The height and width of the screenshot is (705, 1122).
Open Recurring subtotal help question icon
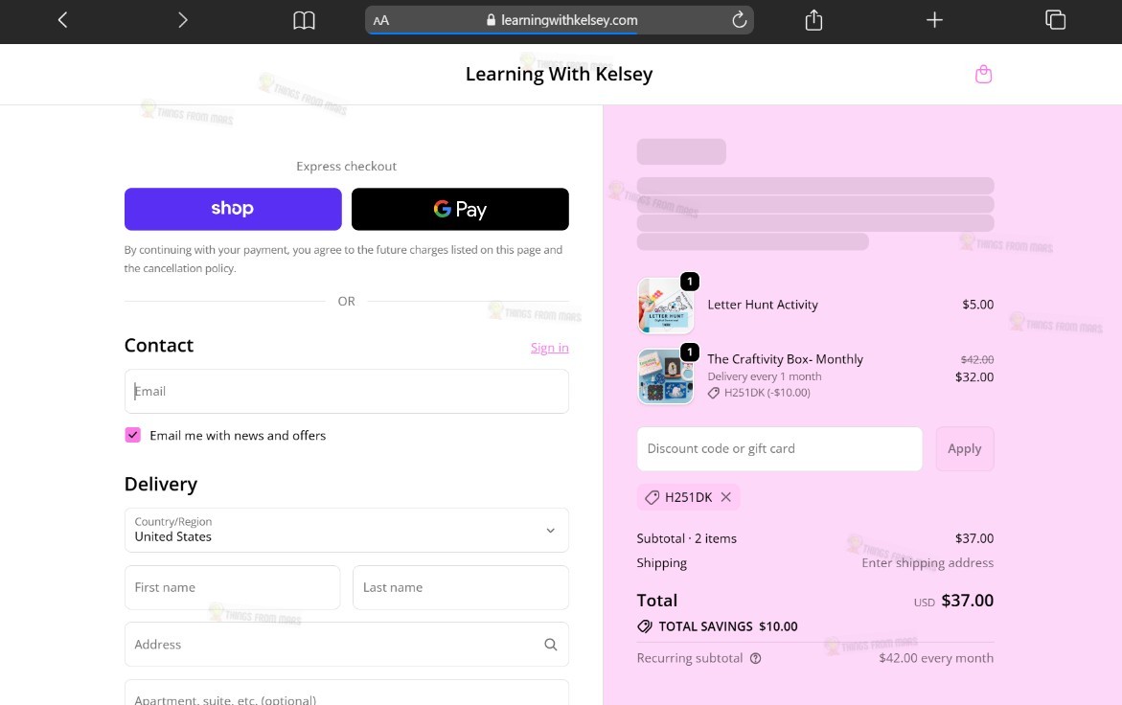point(756,658)
